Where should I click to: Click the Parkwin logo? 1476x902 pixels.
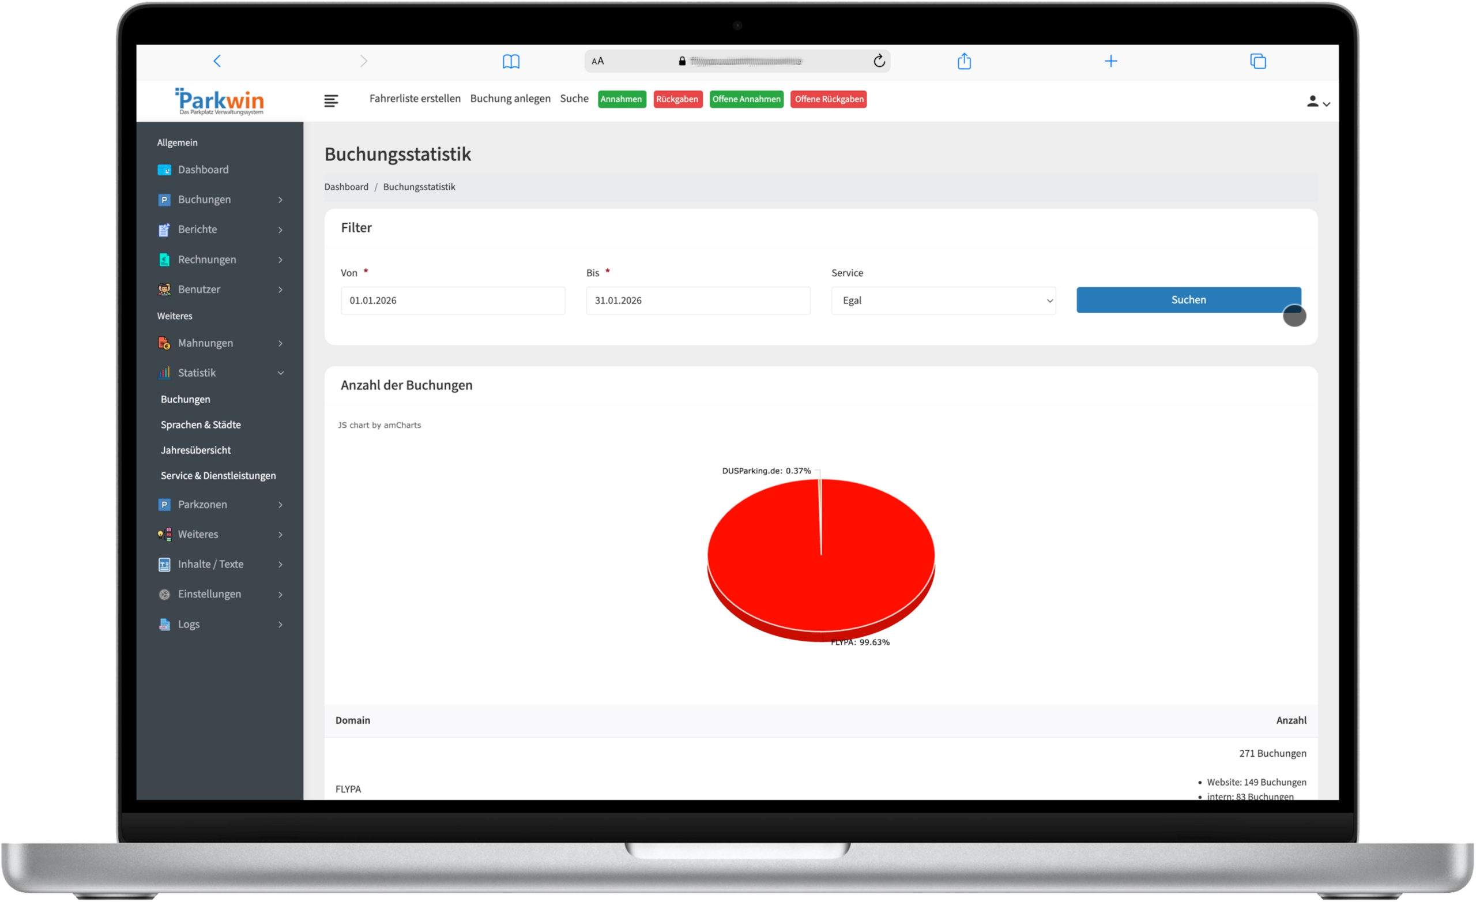pos(220,102)
